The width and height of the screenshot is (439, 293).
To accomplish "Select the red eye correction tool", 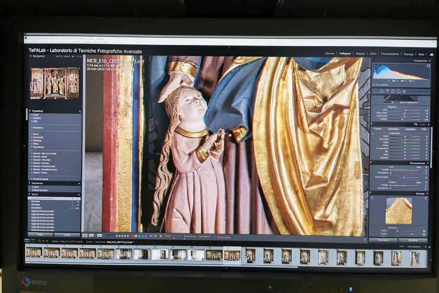I will pos(387,91).
